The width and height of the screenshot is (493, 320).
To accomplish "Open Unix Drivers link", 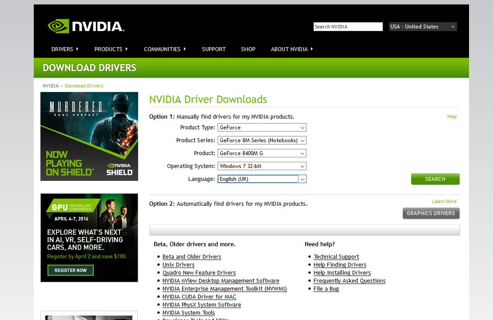I will click(178, 264).
